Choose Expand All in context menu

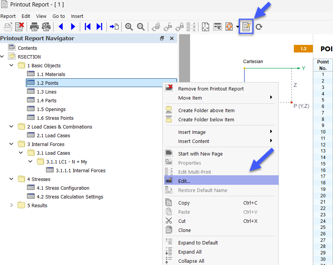220,252
